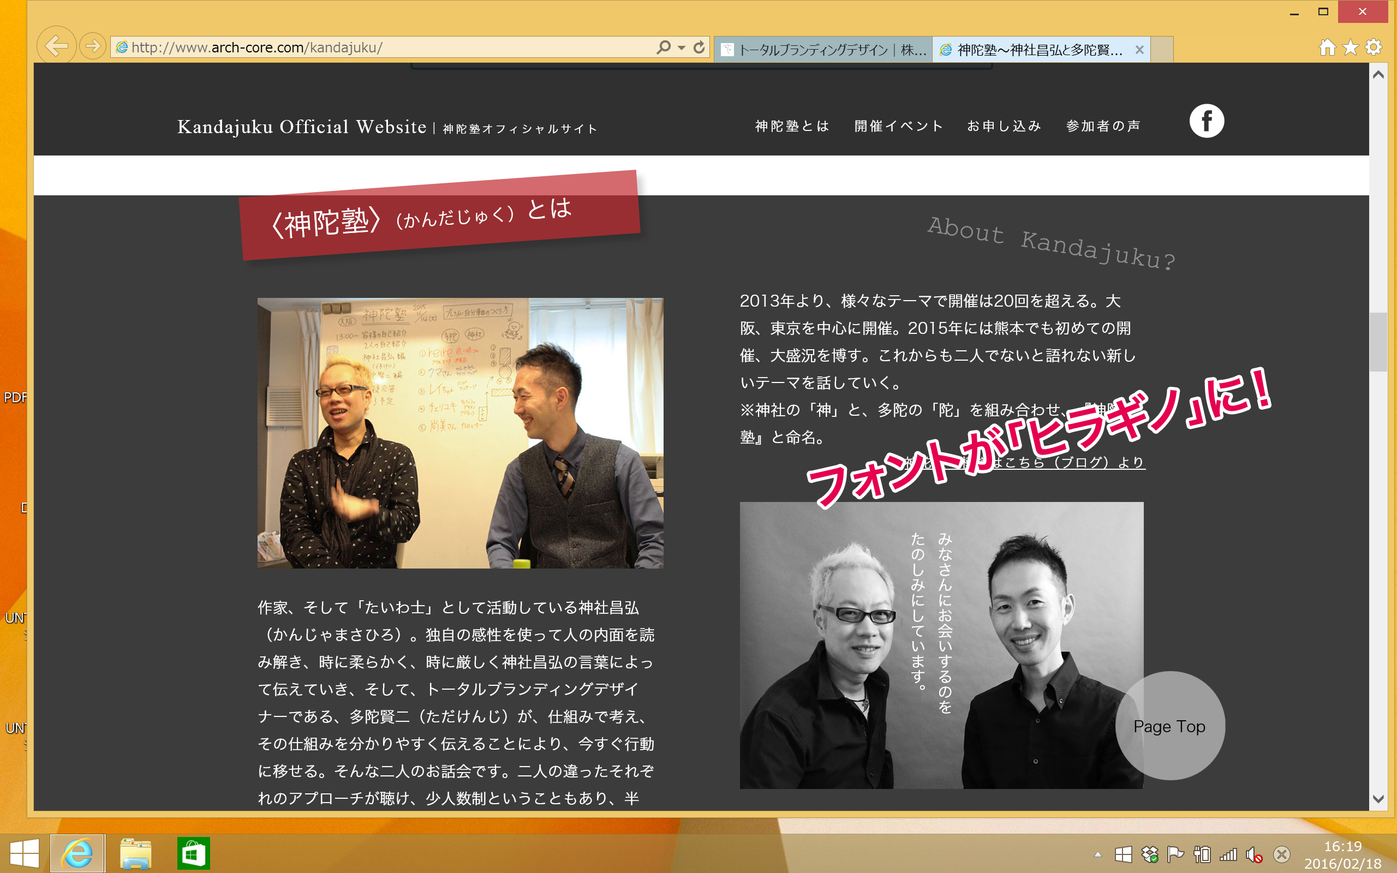This screenshot has height=873, width=1397.
Task: Click scrollbar down arrow
Action: pyautogui.click(x=1378, y=799)
